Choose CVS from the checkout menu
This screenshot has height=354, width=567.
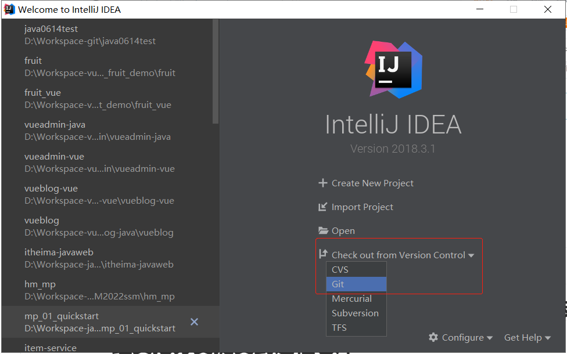click(x=340, y=269)
